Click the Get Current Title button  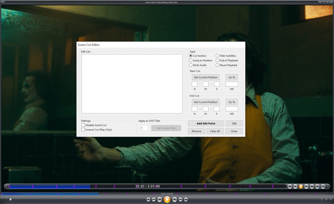tap(166, 128)
